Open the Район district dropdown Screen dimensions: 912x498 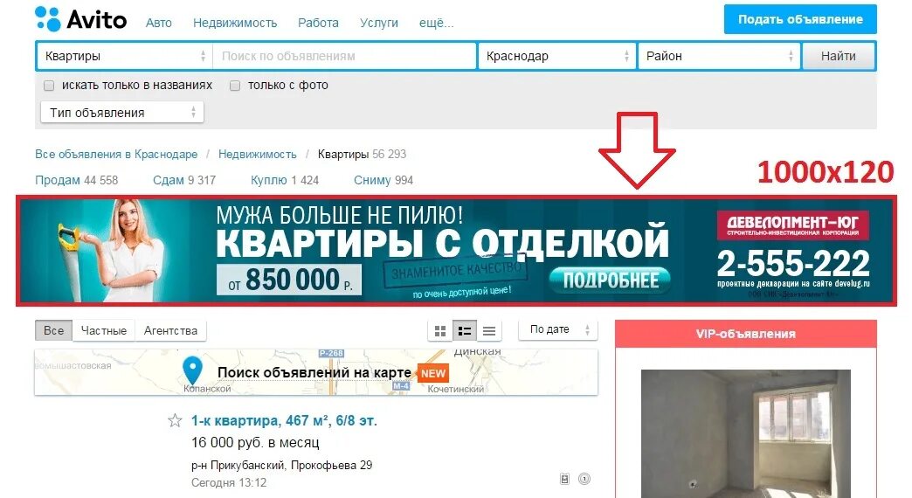pos(719,56)
